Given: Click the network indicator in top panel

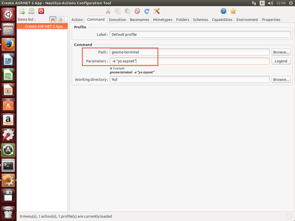Looking at the screenshot, I should [254, 3].
